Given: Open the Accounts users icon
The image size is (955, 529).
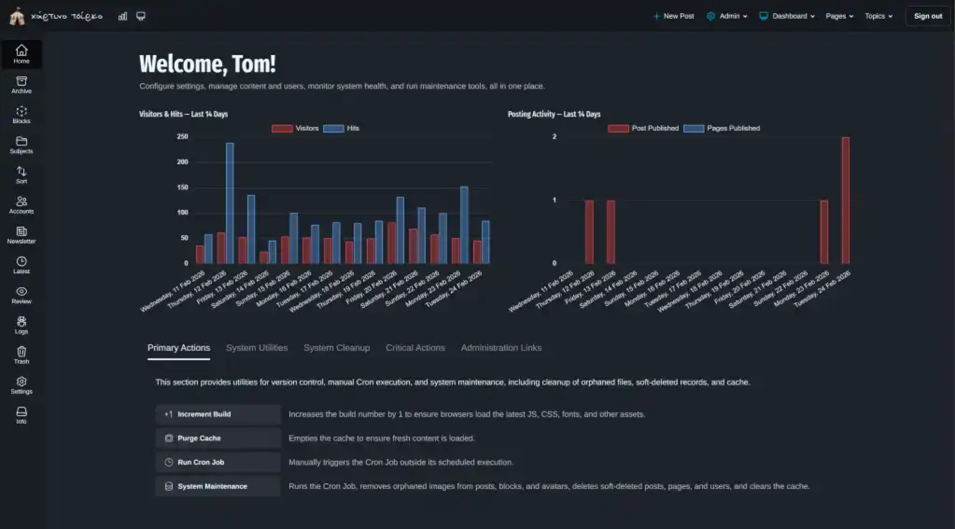Looking at the screenshot, I should [21, 205].
